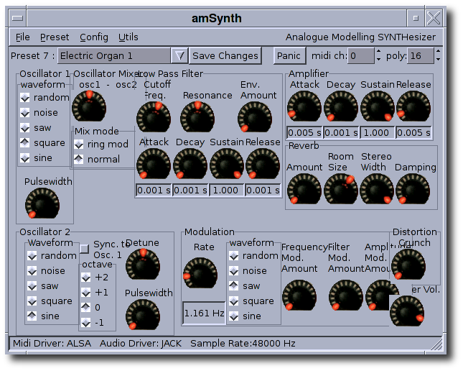Click the Cutoff Freq. knob
Image resolution: width=463 pixels, height=371 pixels.
click(154, 117)
